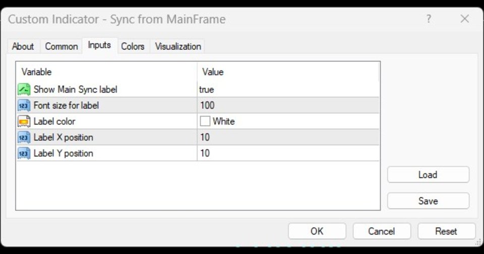The width and height of the screenshot is (484, 254).
Task: Click the Label Y position row icon
Action: click(24, 153)
